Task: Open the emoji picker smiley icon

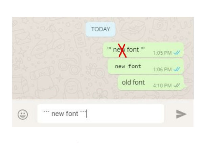Action: click(23, 115)
